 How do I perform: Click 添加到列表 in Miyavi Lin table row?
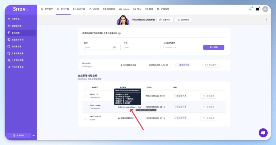tap(180, 96)
